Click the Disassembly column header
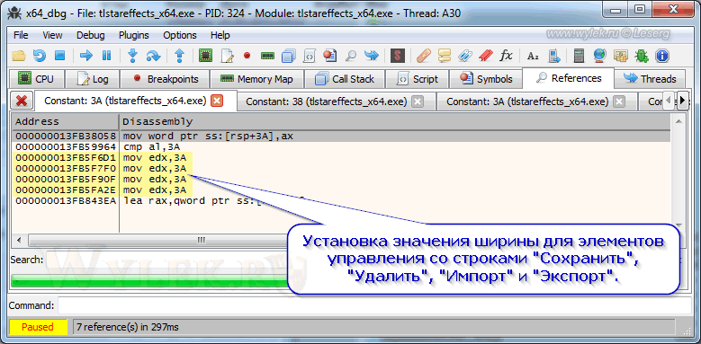This screenshot has height=344, width=701. [x=395, y=121]
